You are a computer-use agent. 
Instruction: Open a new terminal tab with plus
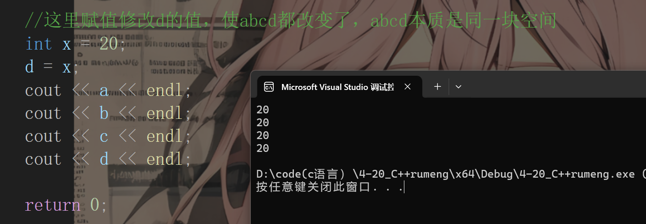point(437,86)
